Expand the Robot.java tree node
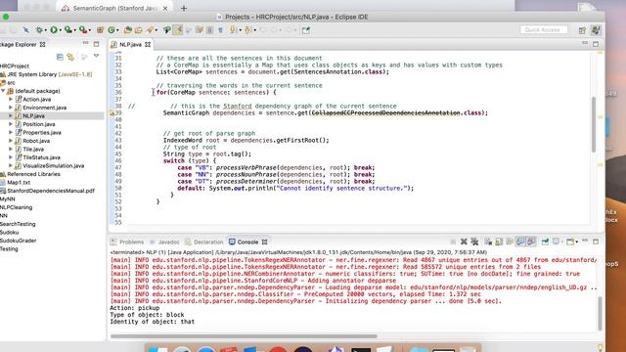The height and width of the screenshot is (352, 626). click(x=11, y=141)
